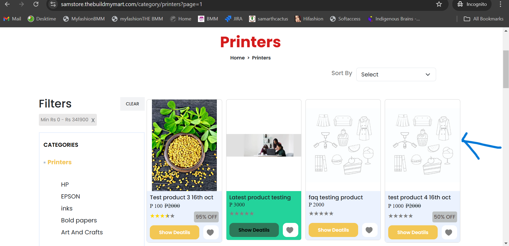Screen dimensions: 509x246
Task: Favorite the faq testing product with heart
Action: click(369, 230)
